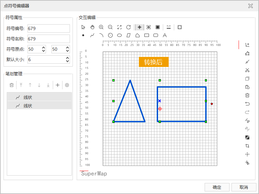
Task: Click the zoom in magnifier icon
Action: click(x=101, y=27)
